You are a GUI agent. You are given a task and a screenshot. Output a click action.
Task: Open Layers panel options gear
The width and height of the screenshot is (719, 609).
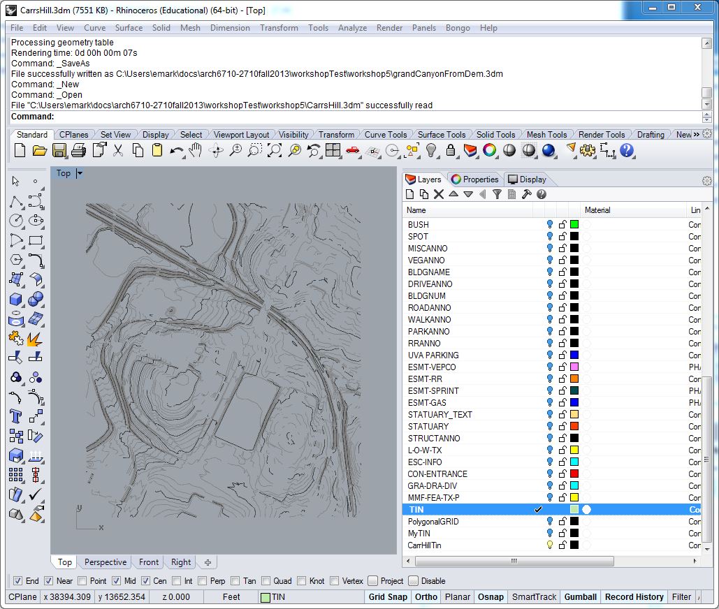point(707,181)
